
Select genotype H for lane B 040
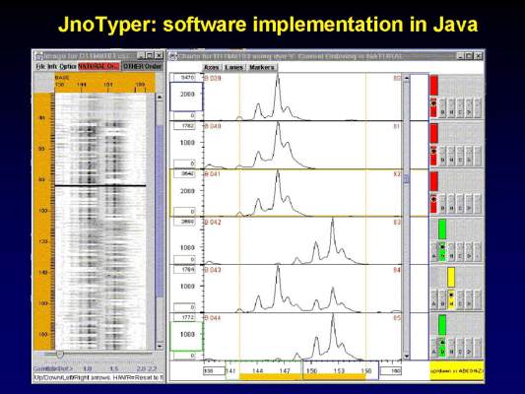pyautogui.click(x=451, y=156)
